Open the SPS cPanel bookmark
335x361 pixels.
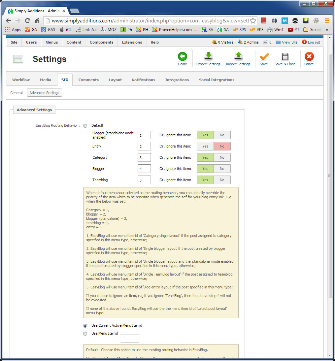tap(239, 30)
